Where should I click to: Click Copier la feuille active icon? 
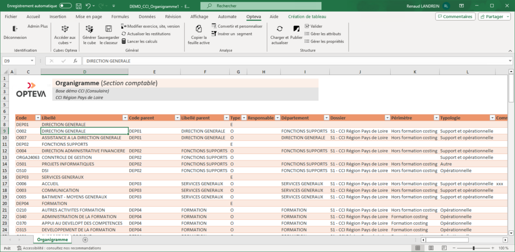pos(199,29)
